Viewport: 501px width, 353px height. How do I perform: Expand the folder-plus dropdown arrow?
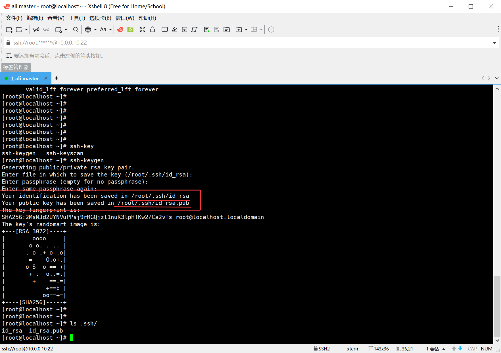(x=246, y=30)
